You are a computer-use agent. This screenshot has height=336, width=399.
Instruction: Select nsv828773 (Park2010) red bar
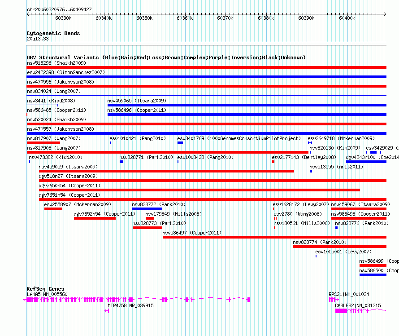click(x=147, y=228)
